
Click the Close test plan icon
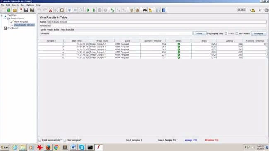point(21,10)
